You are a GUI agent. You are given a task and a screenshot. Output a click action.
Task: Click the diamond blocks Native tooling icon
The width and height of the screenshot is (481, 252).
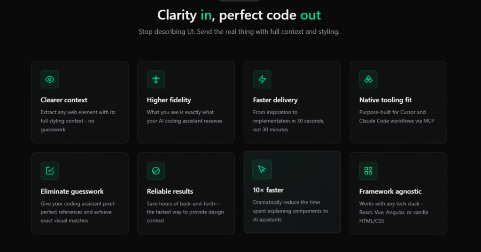pyautogui.click(x=368, y=79)
